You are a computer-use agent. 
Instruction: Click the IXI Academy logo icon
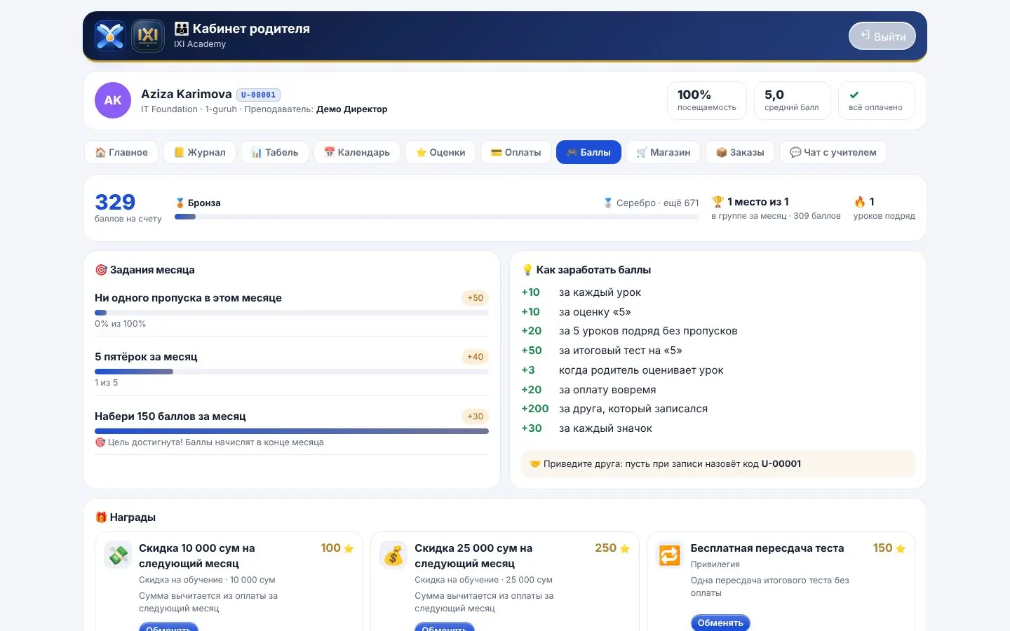(148, 36)
